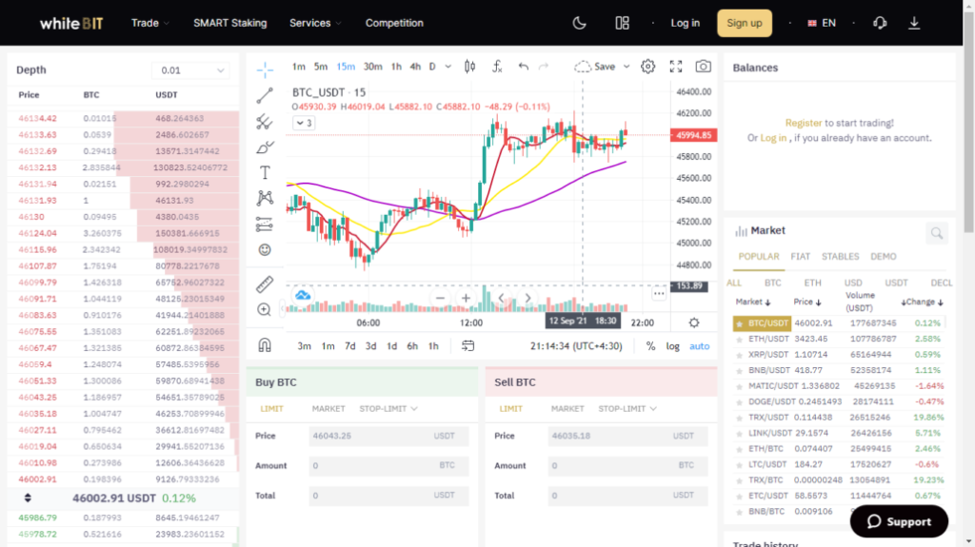Open the go-to date calendar icon
This screenshot has height=547, width=975.
(x=468, y=346)
